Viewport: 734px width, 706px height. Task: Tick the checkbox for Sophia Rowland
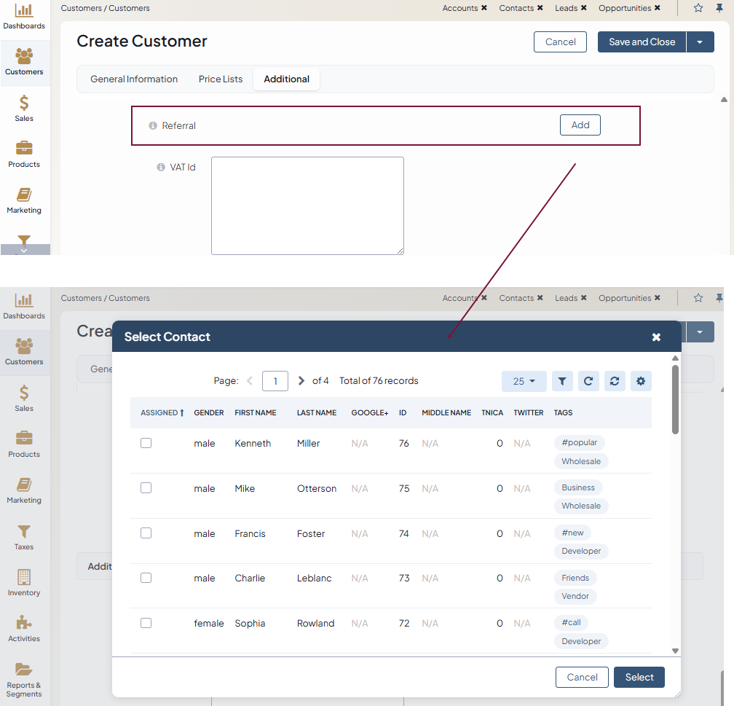146,623
